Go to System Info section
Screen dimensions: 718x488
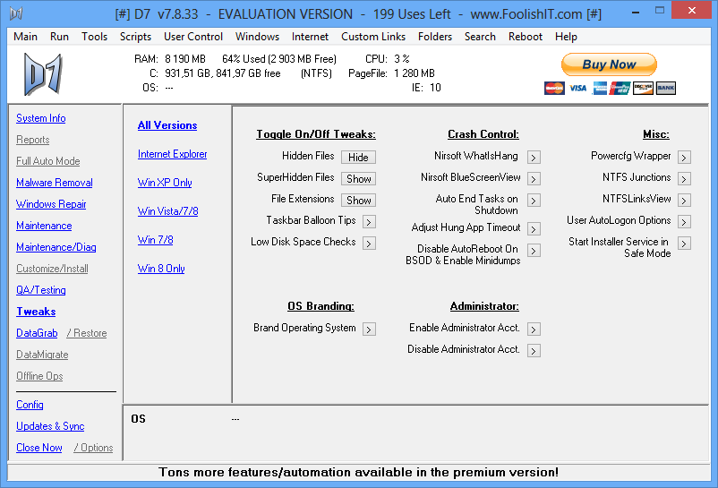point(41,118)
